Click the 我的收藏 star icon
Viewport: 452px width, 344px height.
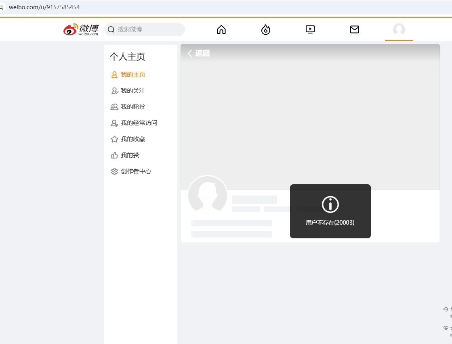click(114, 139)
